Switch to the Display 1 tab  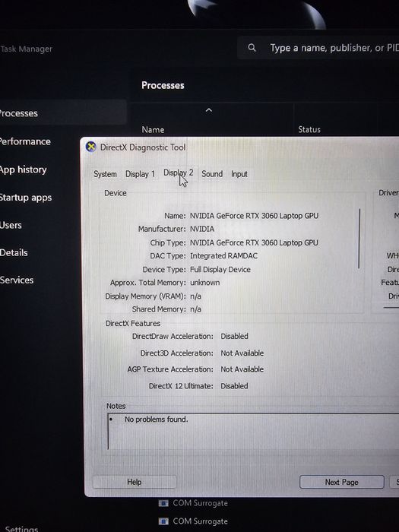140,174
